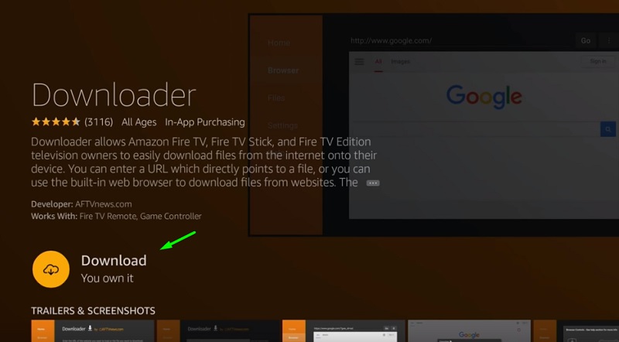Click the All Ages rating label
This screenshot has height=342, width=619.
pyautogui.click(x=139, y=122)
